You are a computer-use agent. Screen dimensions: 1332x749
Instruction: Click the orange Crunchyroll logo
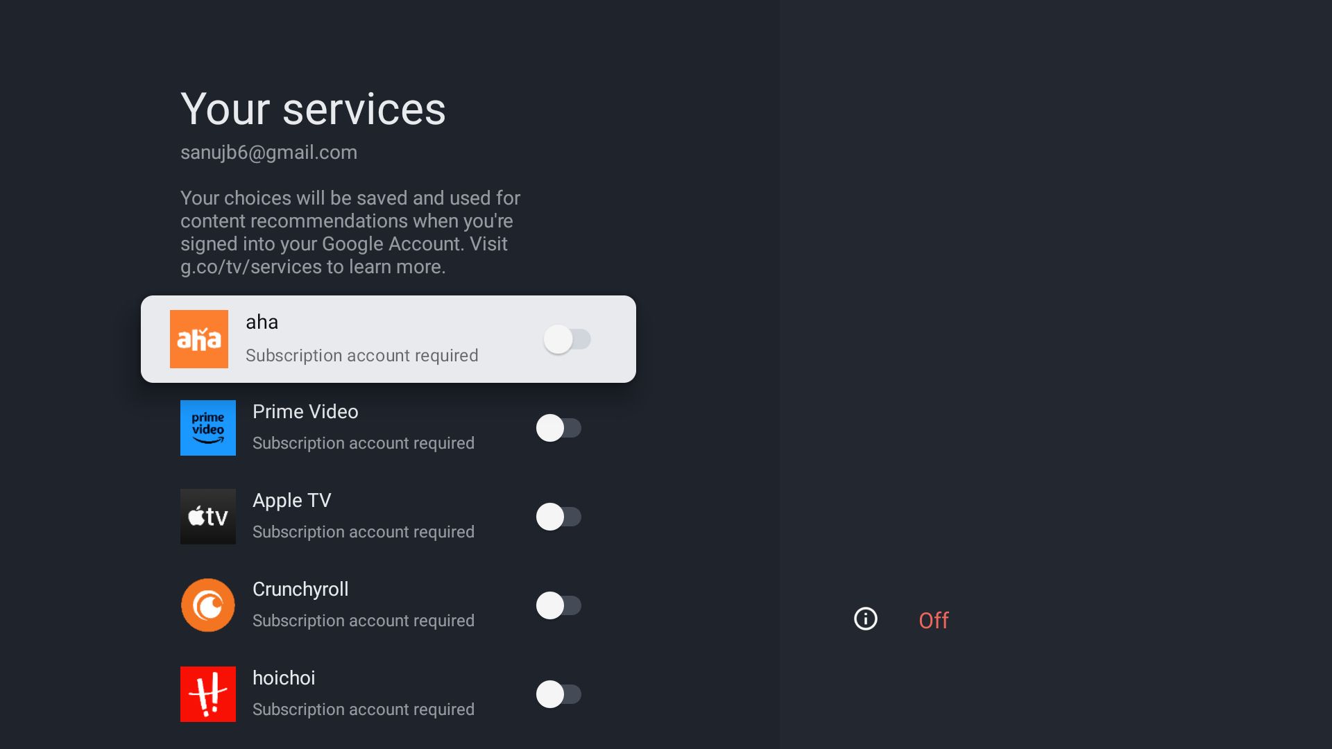click(x=208, y=605)
